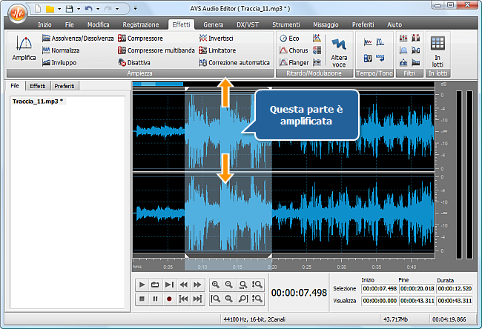Click the Normalizza button
The width and height of the screenshot is (482, 329).
click(61, 50)
